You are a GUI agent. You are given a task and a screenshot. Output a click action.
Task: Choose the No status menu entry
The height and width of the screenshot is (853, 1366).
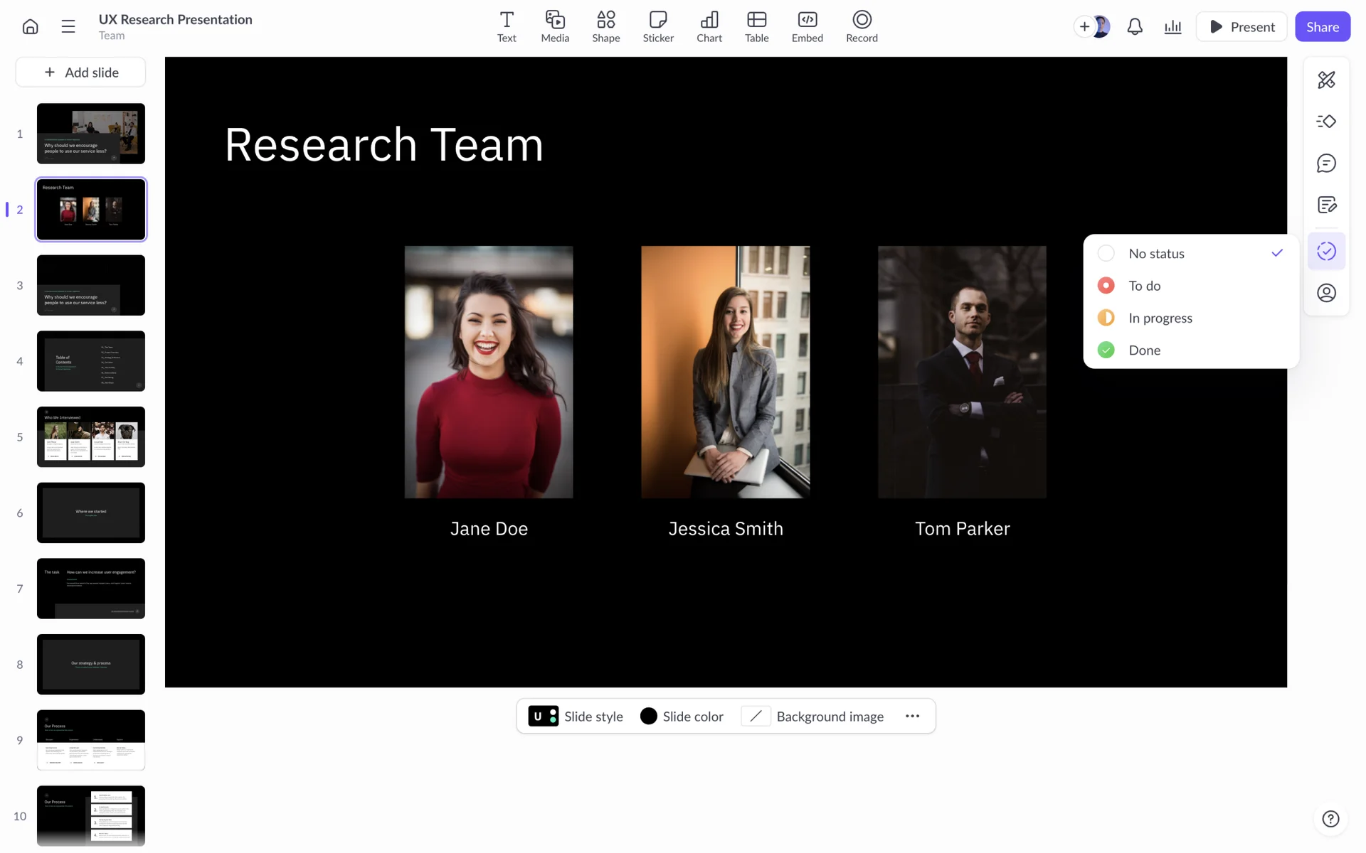click(x=1156, y=254)
